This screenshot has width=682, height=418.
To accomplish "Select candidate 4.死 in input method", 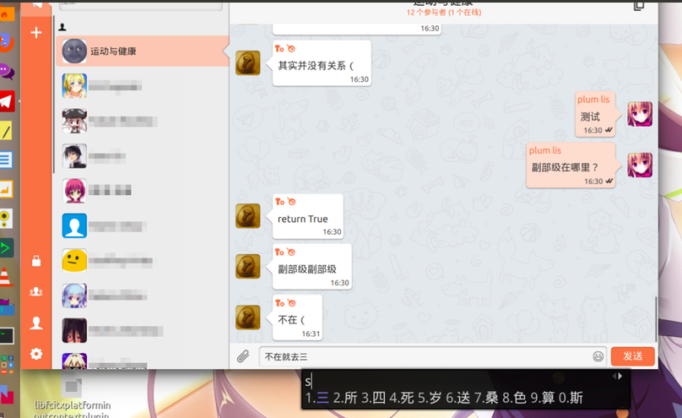I will coord(402,398).
